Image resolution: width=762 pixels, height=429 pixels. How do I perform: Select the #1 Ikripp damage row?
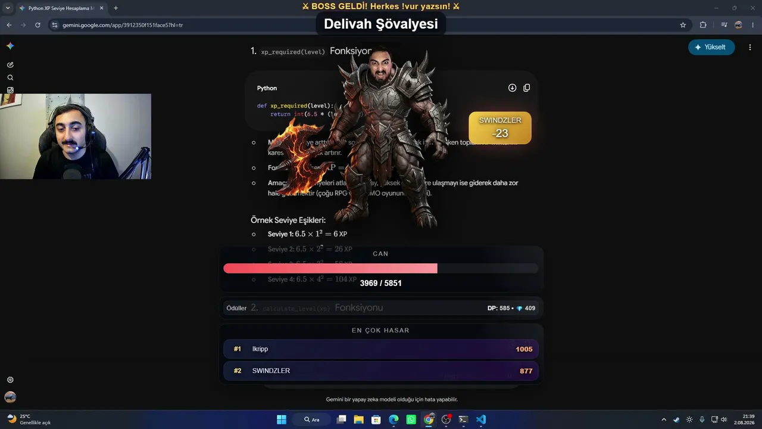point(380,349)
